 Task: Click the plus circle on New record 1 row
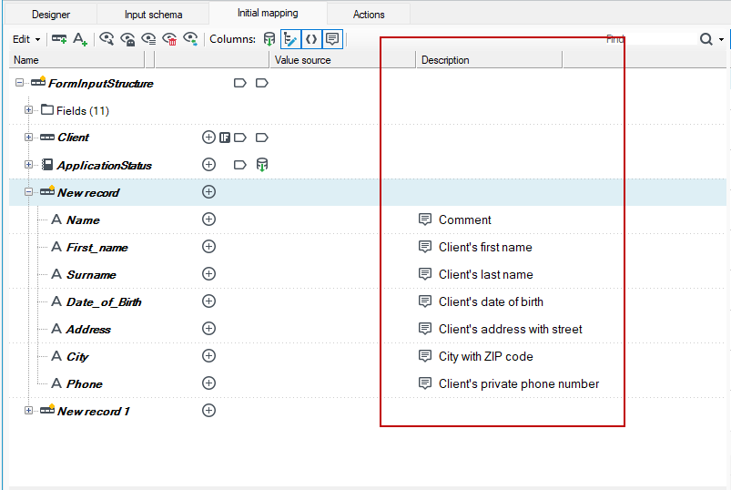coord(208,410)
